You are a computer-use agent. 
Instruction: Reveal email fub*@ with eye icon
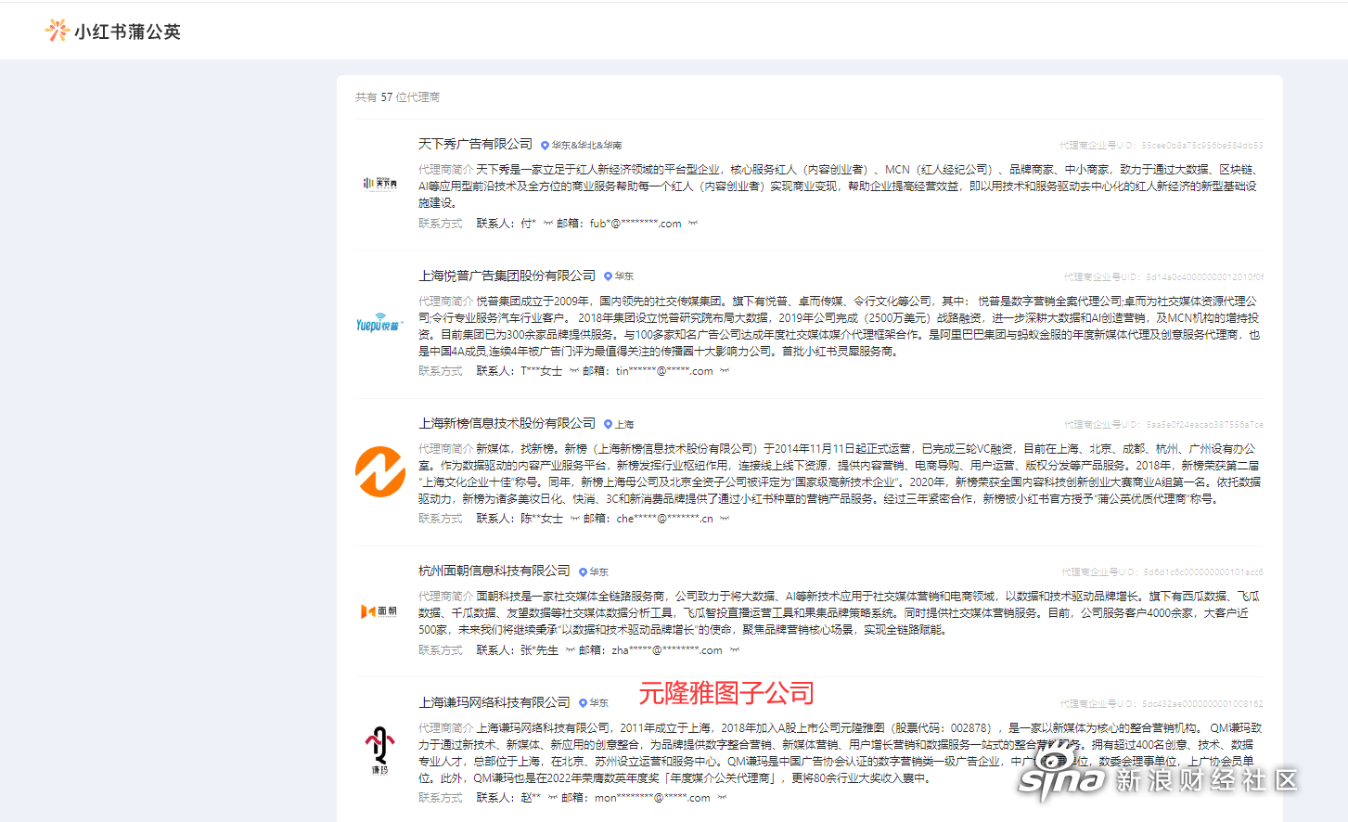pos(692,224)
